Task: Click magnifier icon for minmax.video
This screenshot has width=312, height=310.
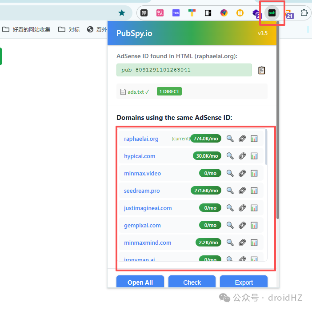Action: click(230, 173)
